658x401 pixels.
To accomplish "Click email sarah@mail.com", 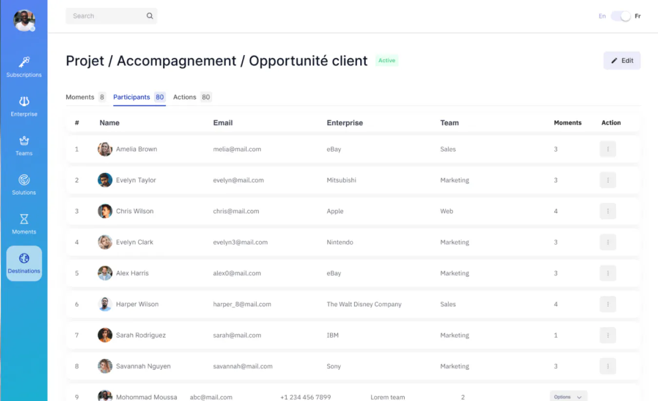I will pos(238,335).
